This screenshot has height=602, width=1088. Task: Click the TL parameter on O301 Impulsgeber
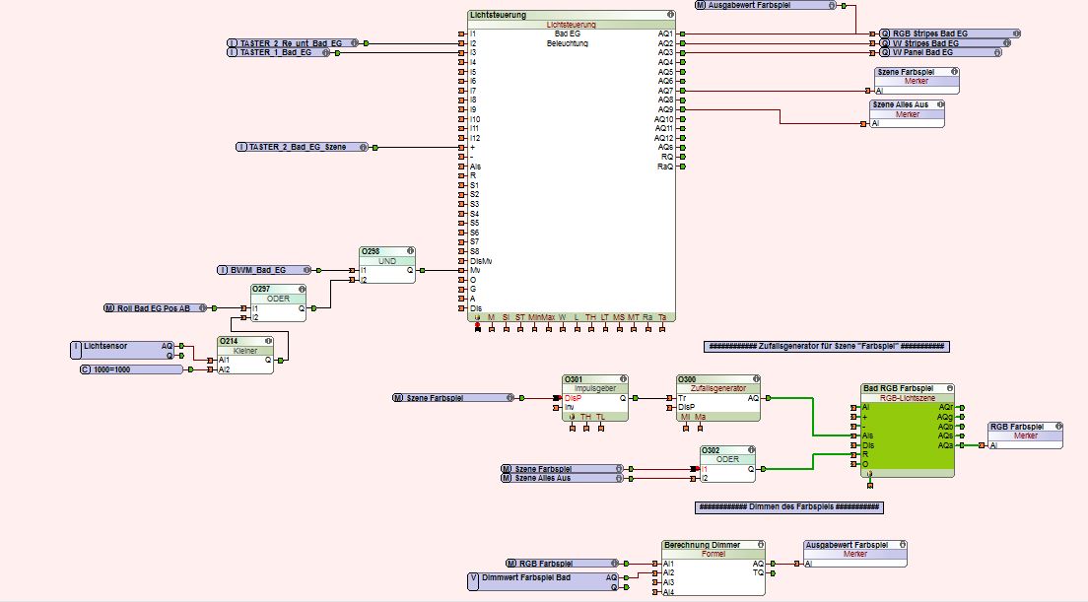click(x=601, y=417)
